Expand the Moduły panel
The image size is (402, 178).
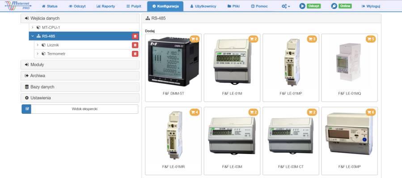tap(80, 65)
